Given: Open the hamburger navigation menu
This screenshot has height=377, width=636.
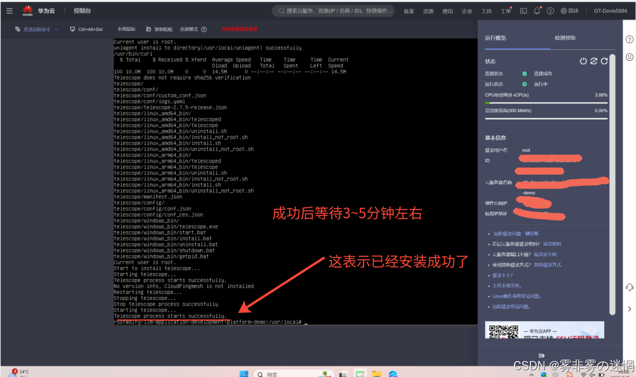Looking at the screenshot, I should (x=9, y=11).
